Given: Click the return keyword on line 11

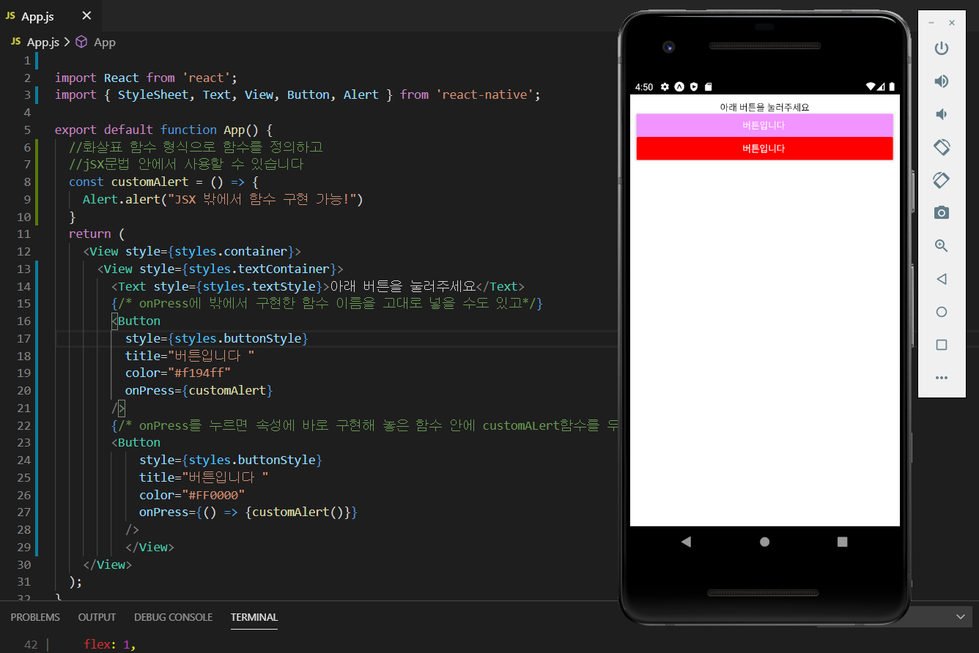Looking at the screenshot, I should (x=89, y=234).
